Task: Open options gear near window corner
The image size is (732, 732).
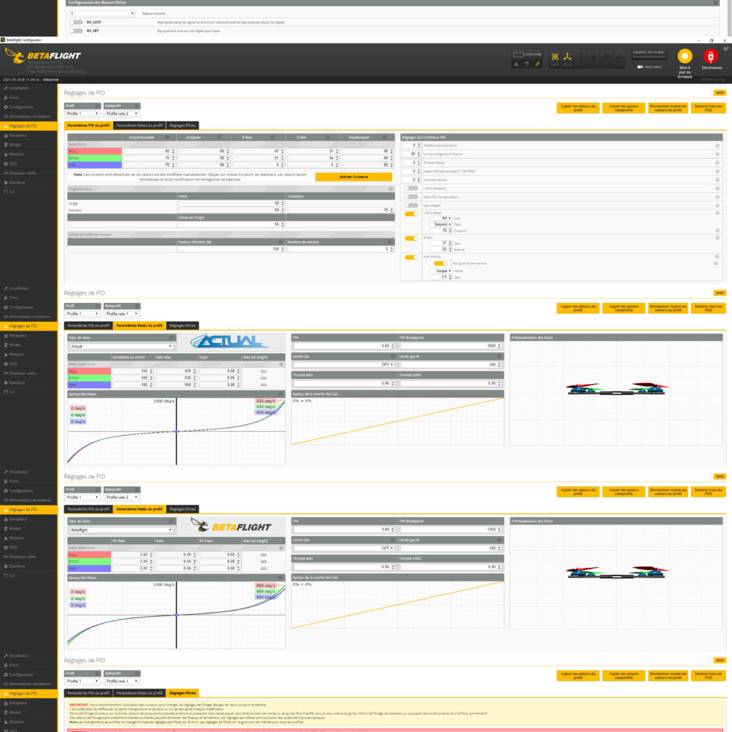Action: pyautogui.click(x=725, y=49)
